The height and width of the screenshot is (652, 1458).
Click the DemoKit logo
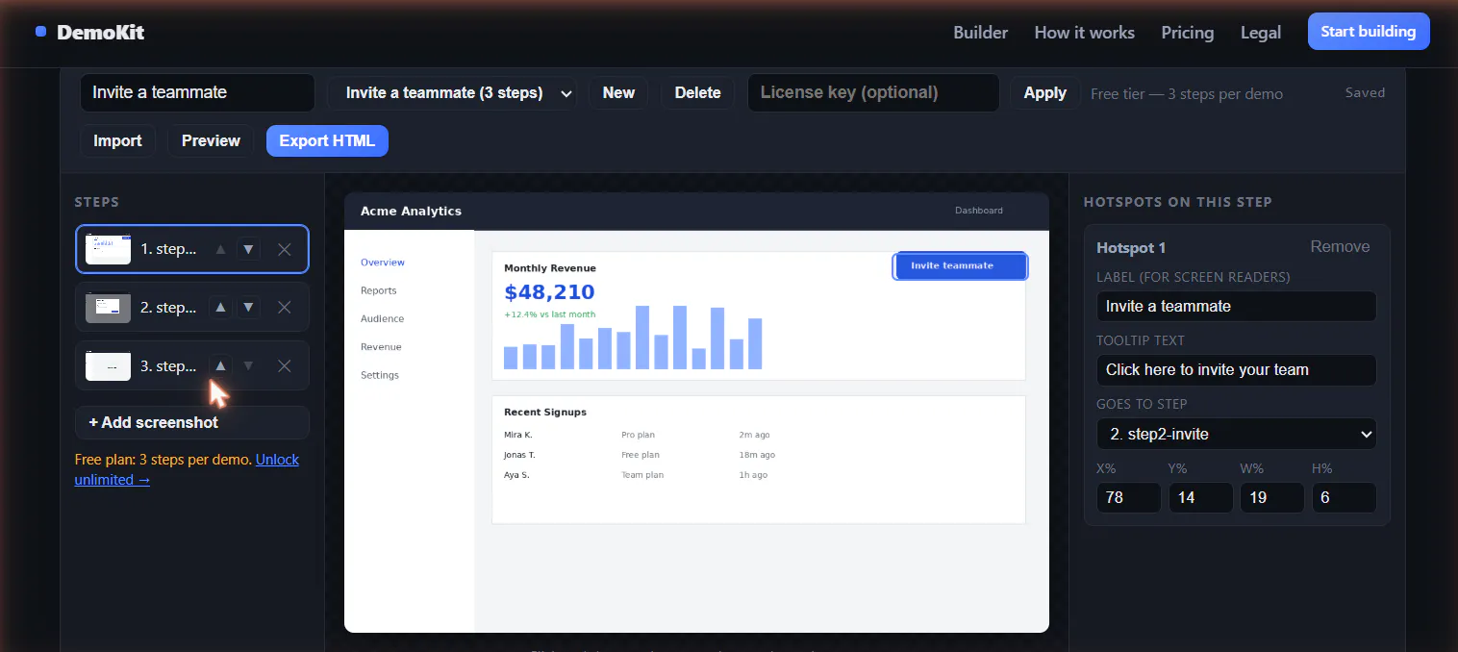coord(89,32)
